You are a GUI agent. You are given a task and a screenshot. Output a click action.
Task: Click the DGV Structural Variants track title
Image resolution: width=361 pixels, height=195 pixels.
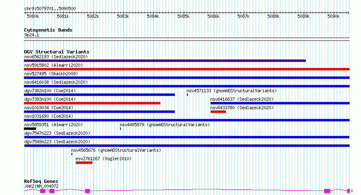click(57, 52)
